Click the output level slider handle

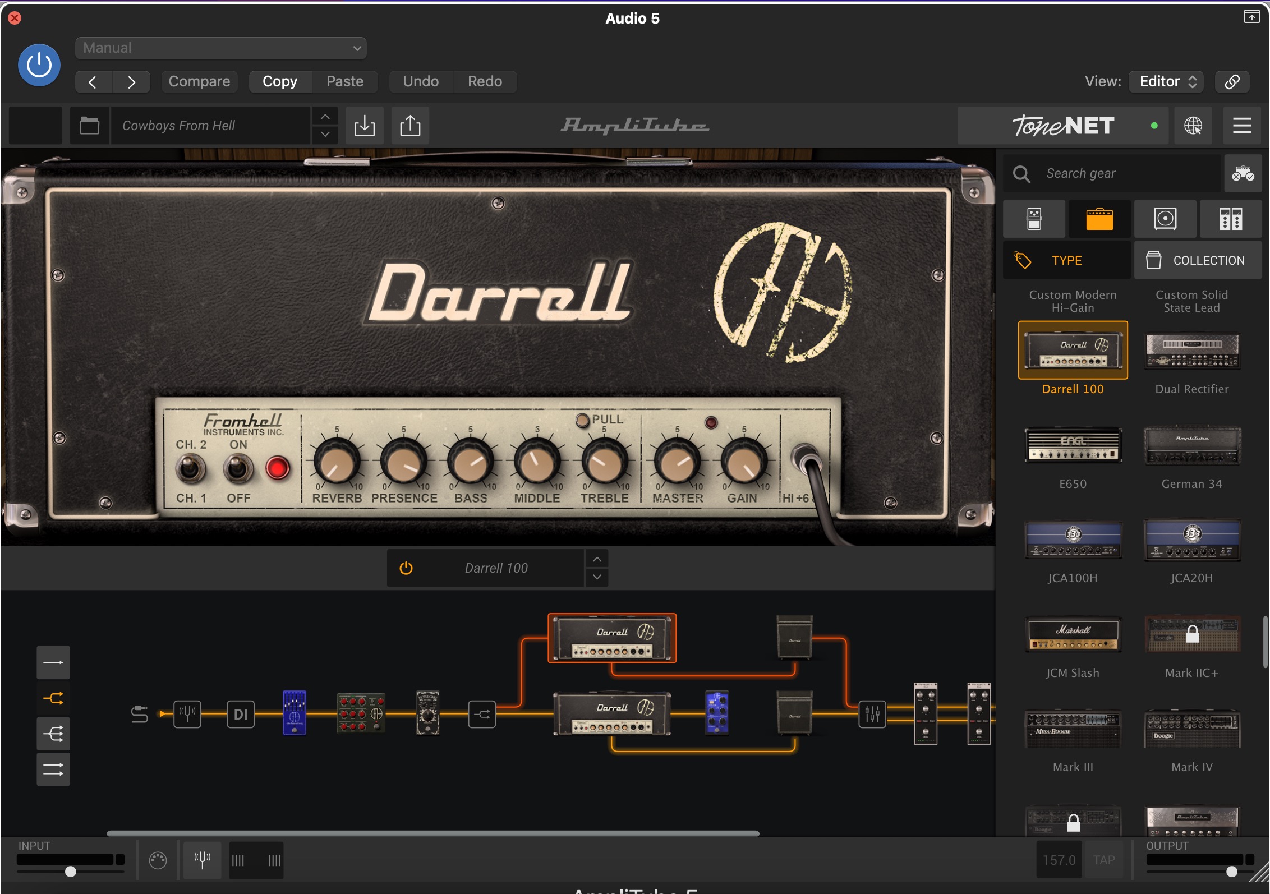[x=1232, y=872]
